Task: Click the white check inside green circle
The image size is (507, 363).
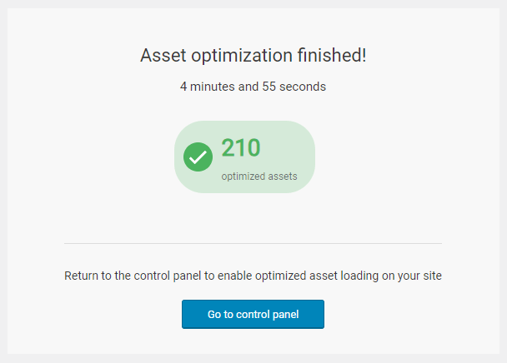Action: point(198,157)
